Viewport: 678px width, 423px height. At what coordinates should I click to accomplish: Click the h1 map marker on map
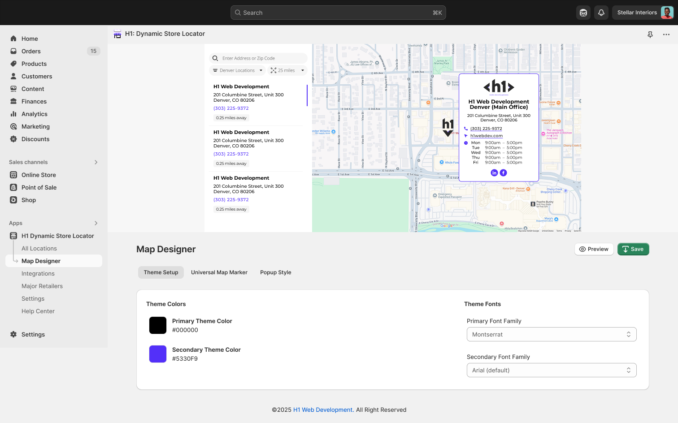(x=448, y=127)
